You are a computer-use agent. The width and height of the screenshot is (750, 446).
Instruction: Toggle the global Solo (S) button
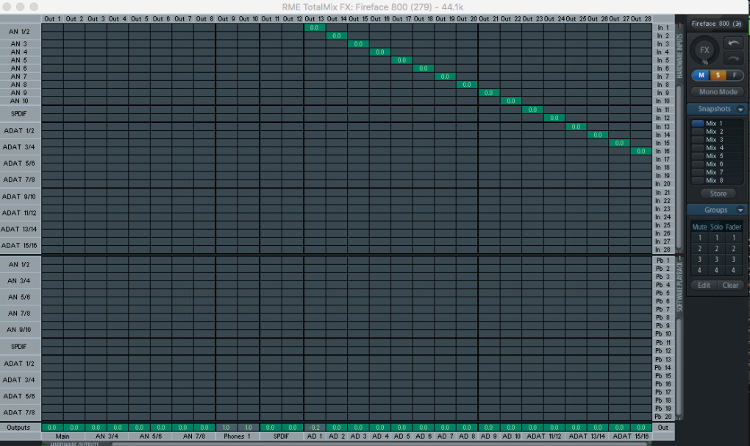point(718,75)
